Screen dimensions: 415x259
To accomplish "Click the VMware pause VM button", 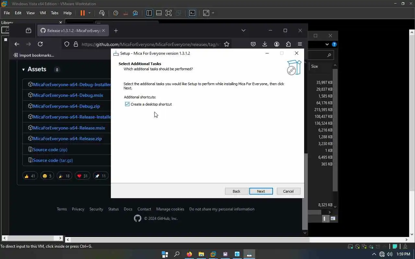I will pyautogui.click(x=82, y=13).
